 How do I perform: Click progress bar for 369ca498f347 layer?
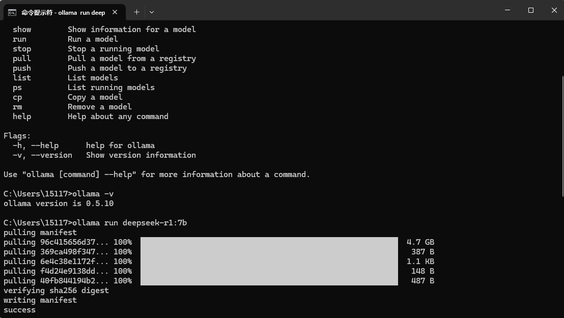tap(269, 252)
